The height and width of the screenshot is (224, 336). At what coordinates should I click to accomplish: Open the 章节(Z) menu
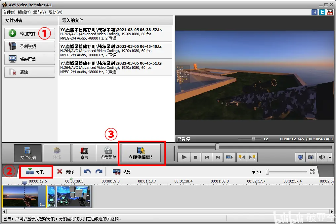pyautogui.click(x=39, y=12)
